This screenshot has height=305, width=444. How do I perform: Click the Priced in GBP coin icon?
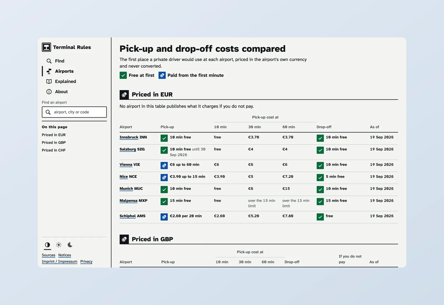pyautogui.click(x=124, y=239)
